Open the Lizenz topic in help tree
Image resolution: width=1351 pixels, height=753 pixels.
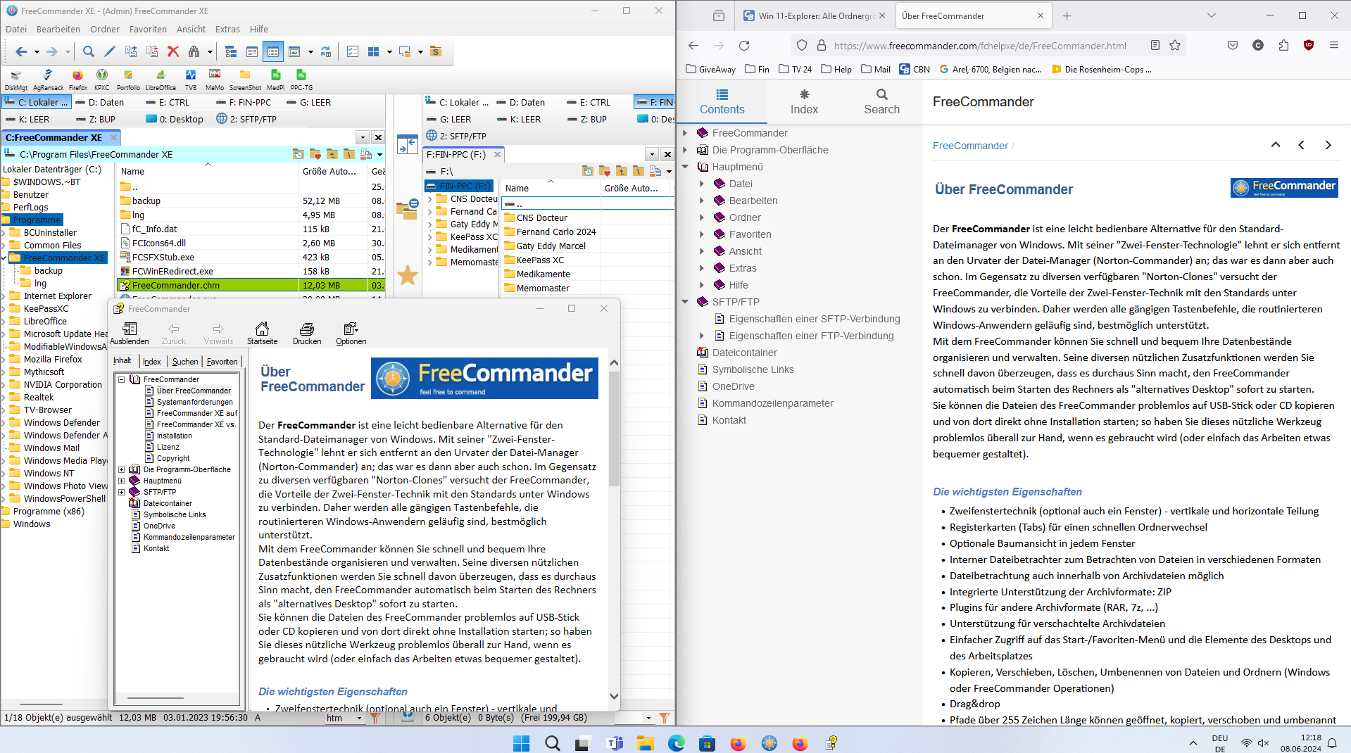point(168,447)
